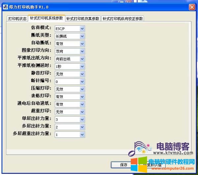198x175 pixels.
Task: Click the 压缩打印 label
Action: (x=41, y=88)
